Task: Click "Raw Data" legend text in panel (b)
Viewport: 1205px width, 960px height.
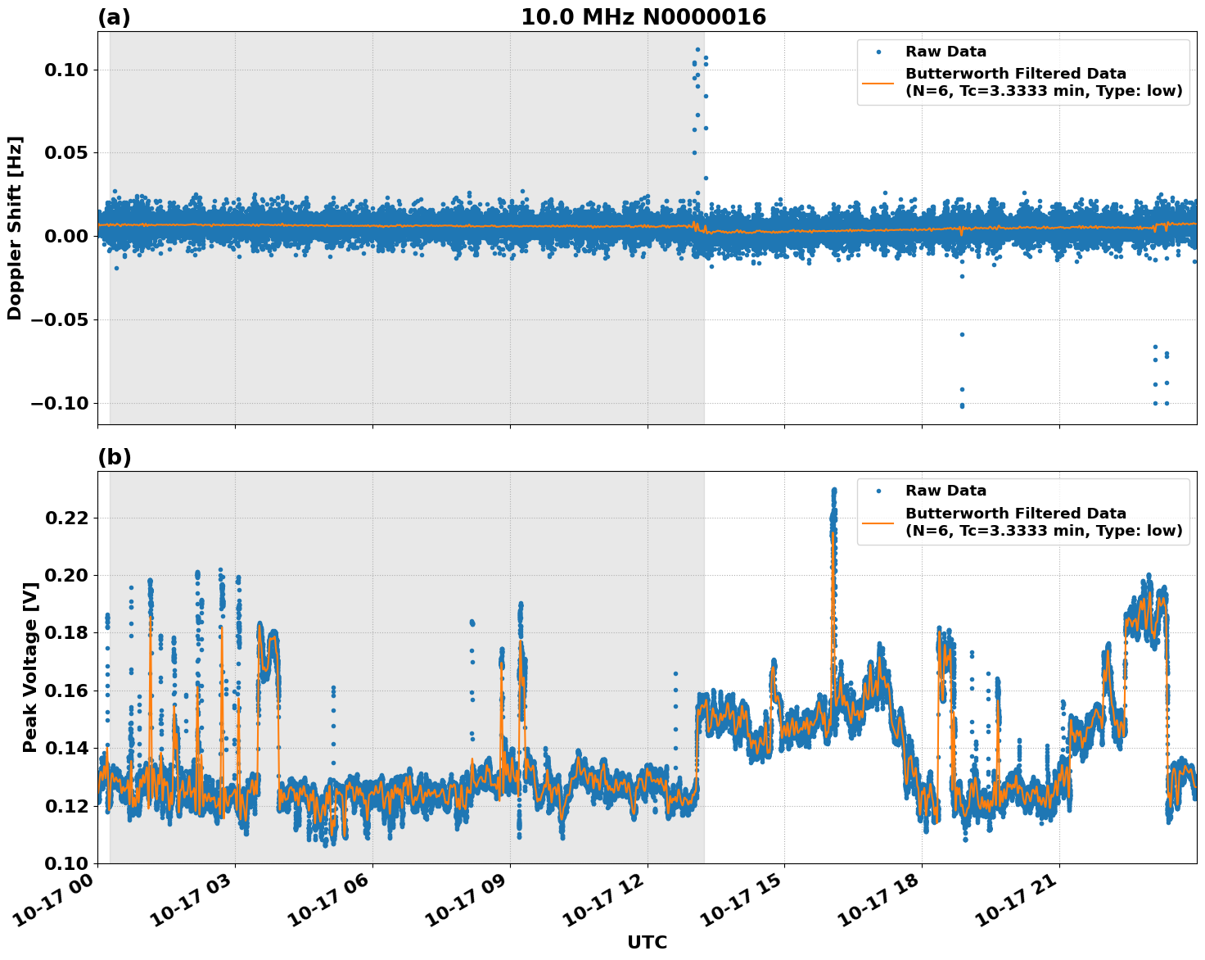Action: tap(945, 491)
